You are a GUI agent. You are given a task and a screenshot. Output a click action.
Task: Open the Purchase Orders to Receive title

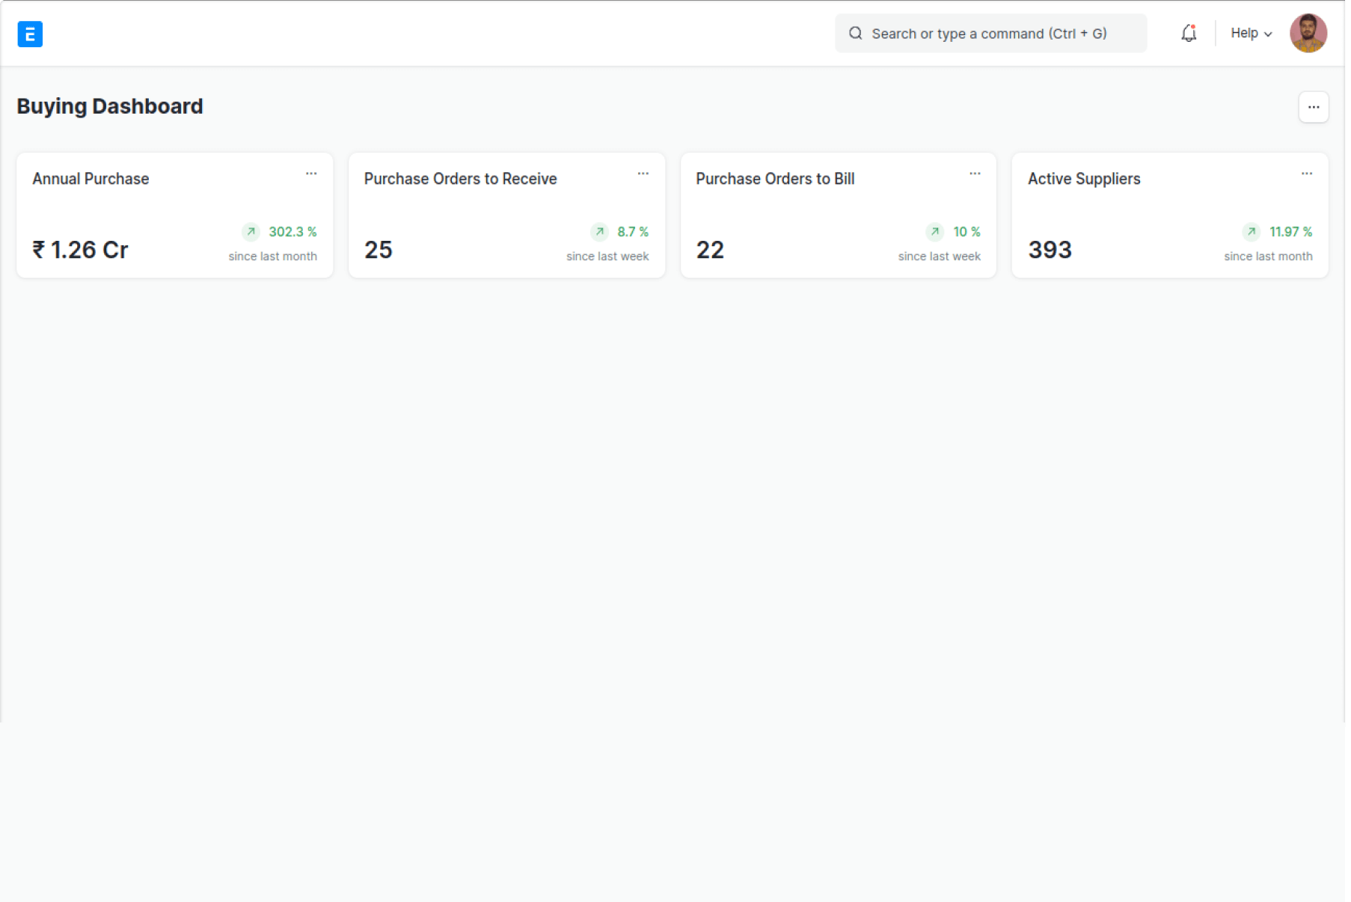point(462,180)
